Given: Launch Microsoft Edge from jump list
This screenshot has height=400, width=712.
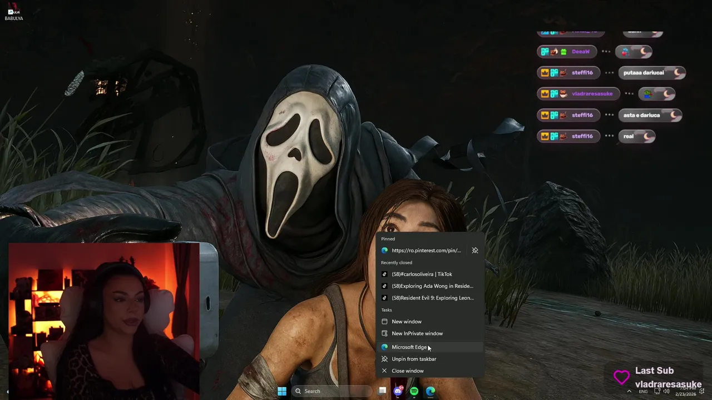Looking at the screenshot, I should [x=429, y=347].
